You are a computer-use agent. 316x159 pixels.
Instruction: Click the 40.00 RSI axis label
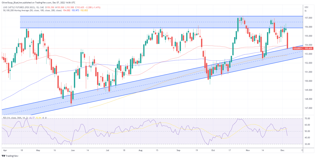[x=307, y=138]
